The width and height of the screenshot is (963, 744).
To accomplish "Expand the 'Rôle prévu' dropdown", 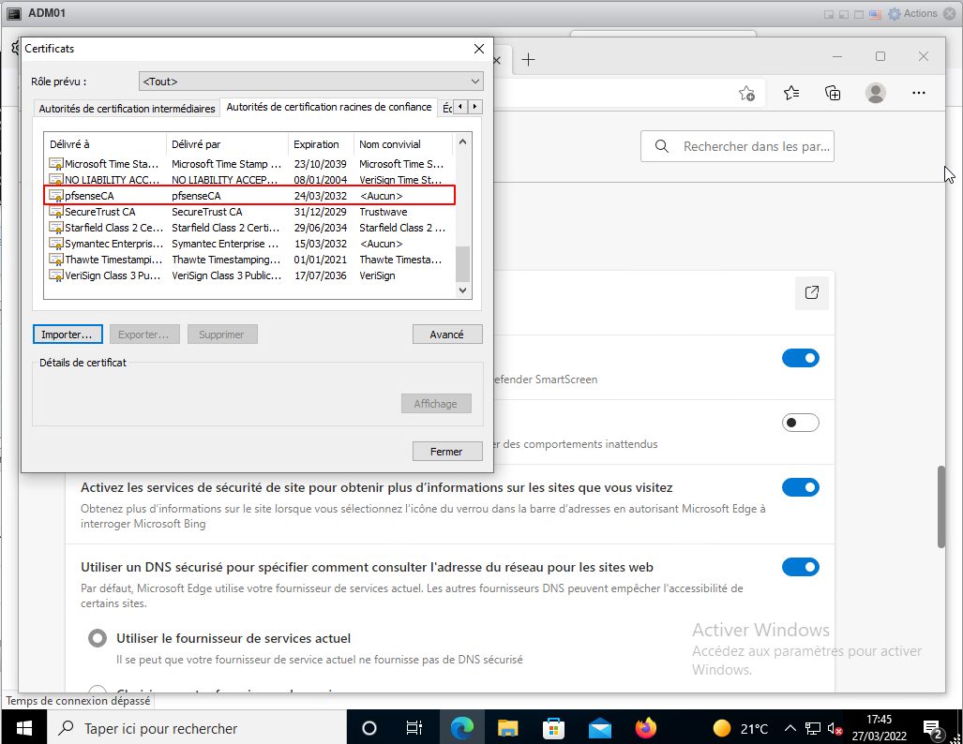I will (x=310, y=82).
